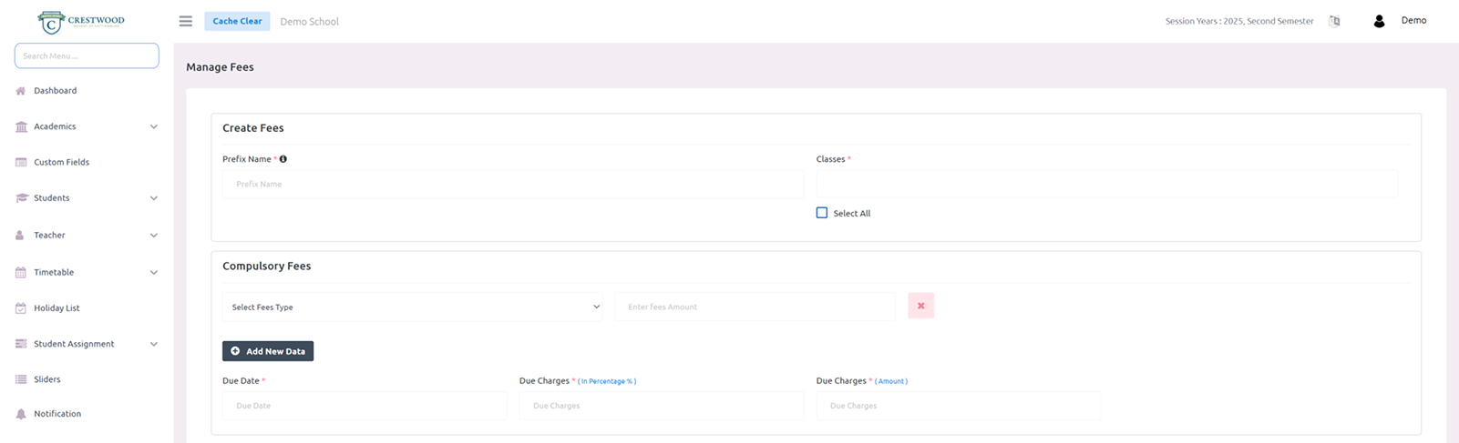Click the Search Menu input box
Viewport: 1459px width, 443px height.
pos(87,55)
